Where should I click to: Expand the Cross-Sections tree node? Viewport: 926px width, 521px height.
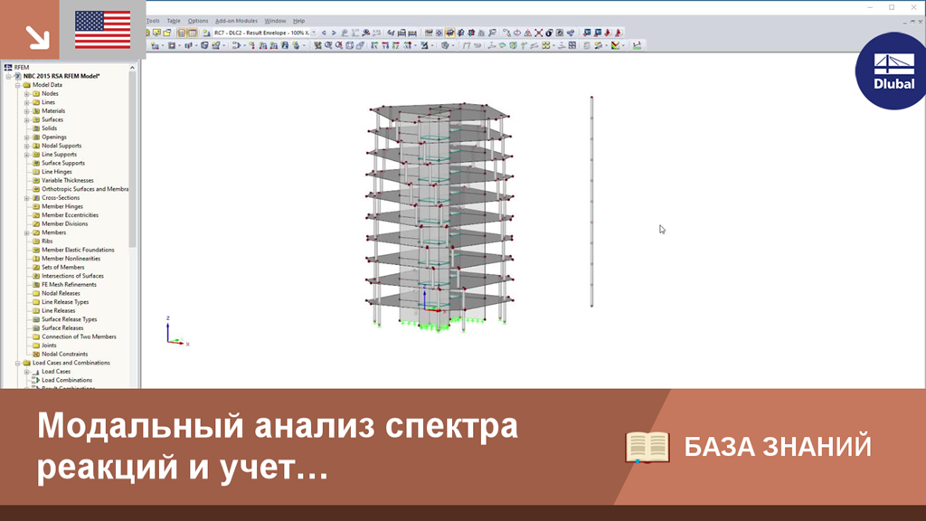coord(26,198)
